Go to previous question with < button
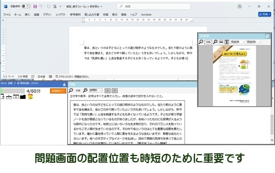This screenshot has height=173, width=275. click(x=107, y=91)
